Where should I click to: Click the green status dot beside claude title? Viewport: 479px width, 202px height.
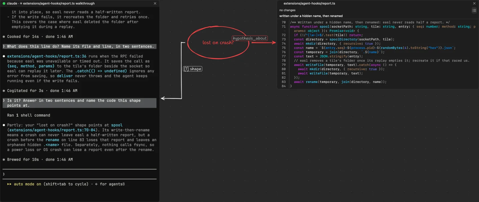4,4
